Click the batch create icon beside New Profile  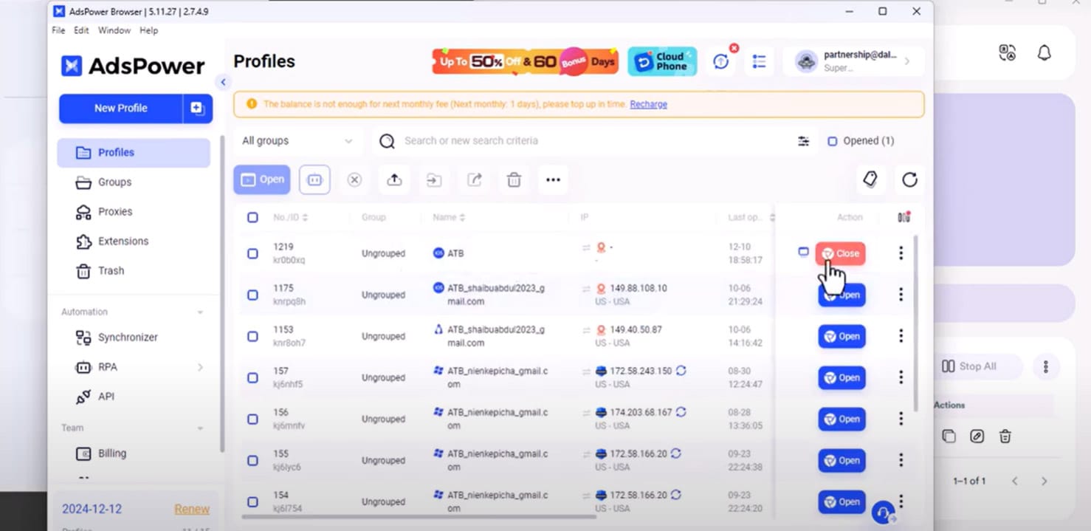click(x=197, y=108)
